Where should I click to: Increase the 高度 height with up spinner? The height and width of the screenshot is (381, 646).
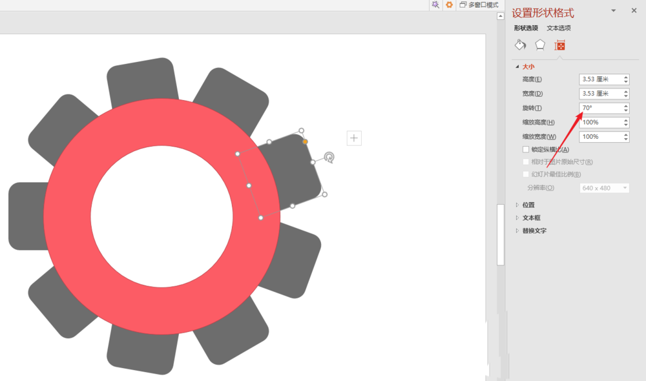click(x=626, y=77)
